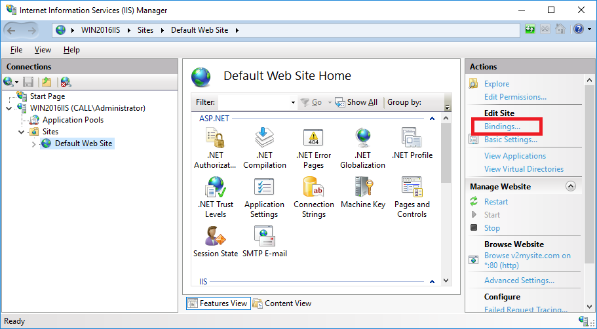Click Edit Permissions link
Image resolution: width=597 pixels, height=329 pixels.
pyautogui.click(x=515, y=97)
